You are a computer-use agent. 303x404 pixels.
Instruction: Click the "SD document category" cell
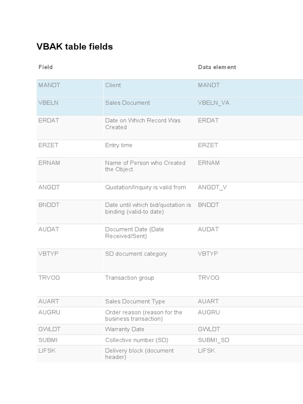(x=136, y=254)
